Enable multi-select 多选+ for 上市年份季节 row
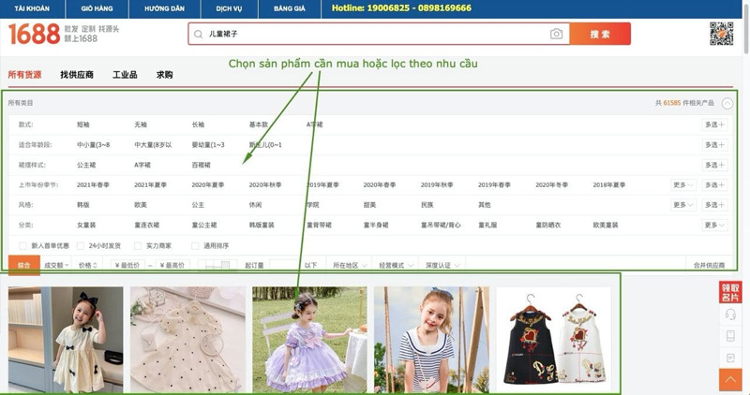Viewport: 750px width, 395px height. point(714,184)
